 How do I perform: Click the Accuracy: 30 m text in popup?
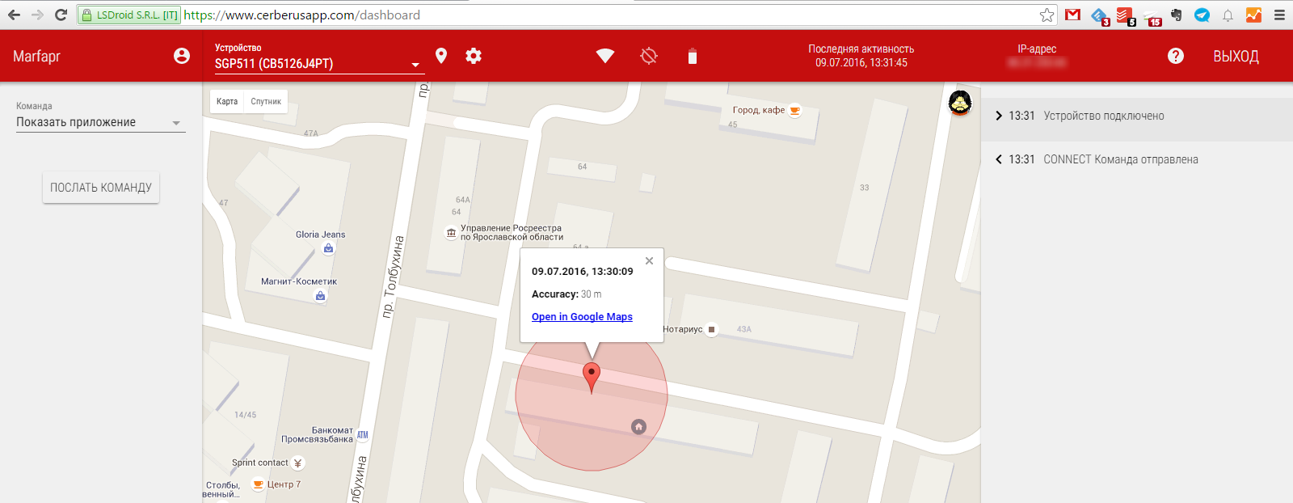[x=566, y=294]
